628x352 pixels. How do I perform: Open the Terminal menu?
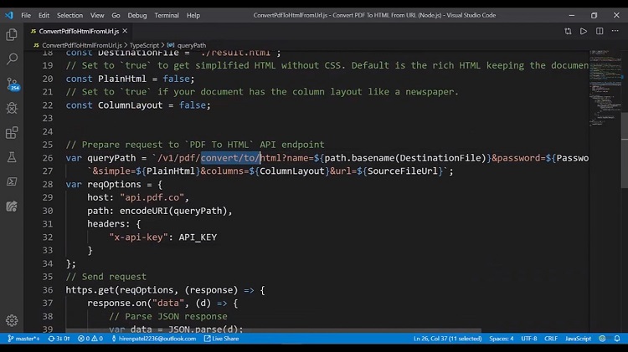coord(167,15)
